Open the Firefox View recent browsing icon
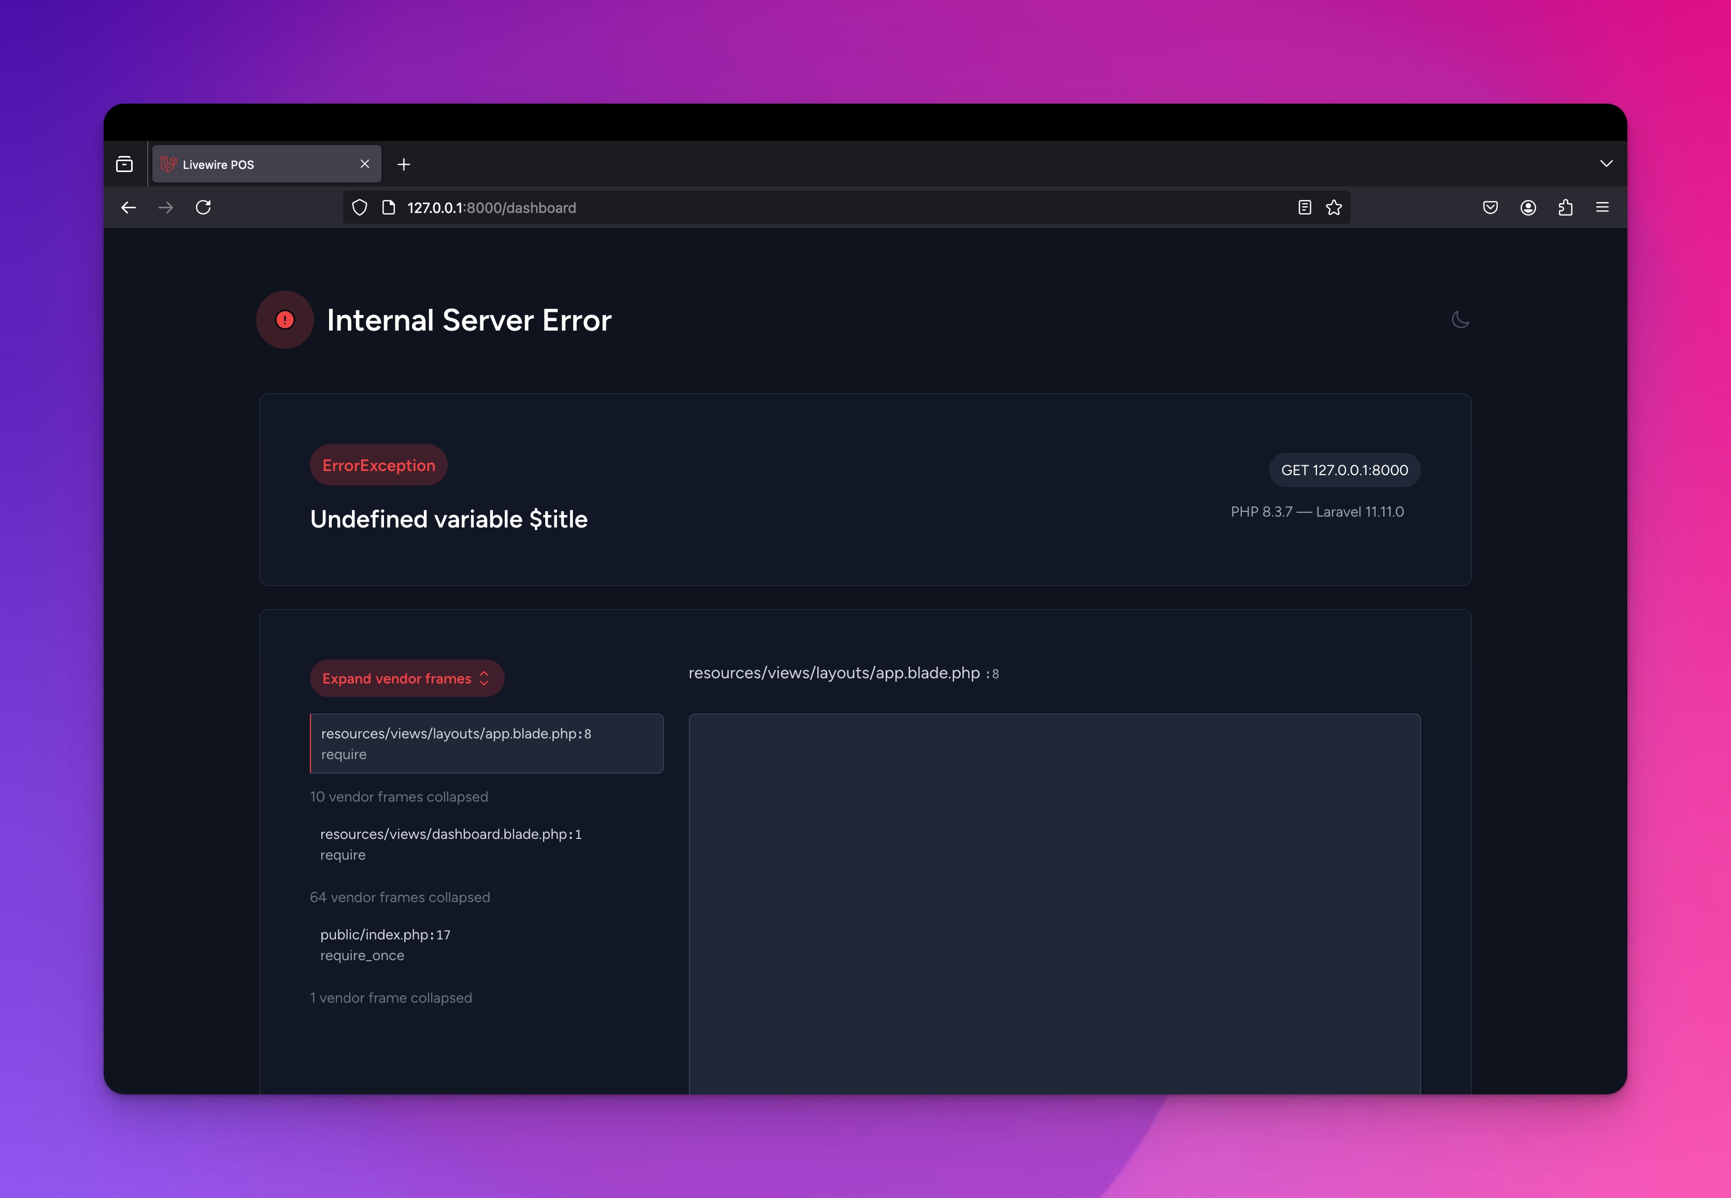The height and width of the screenshot is (1198, 1731). tap(124, 164)
